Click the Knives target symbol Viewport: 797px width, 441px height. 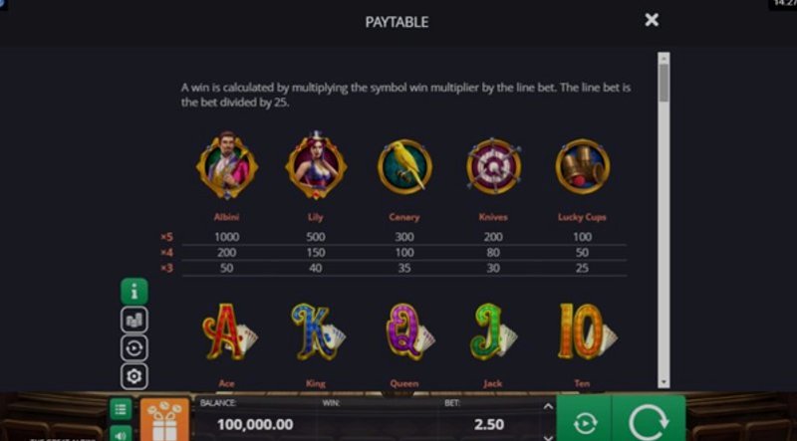[x=493, y=166]
